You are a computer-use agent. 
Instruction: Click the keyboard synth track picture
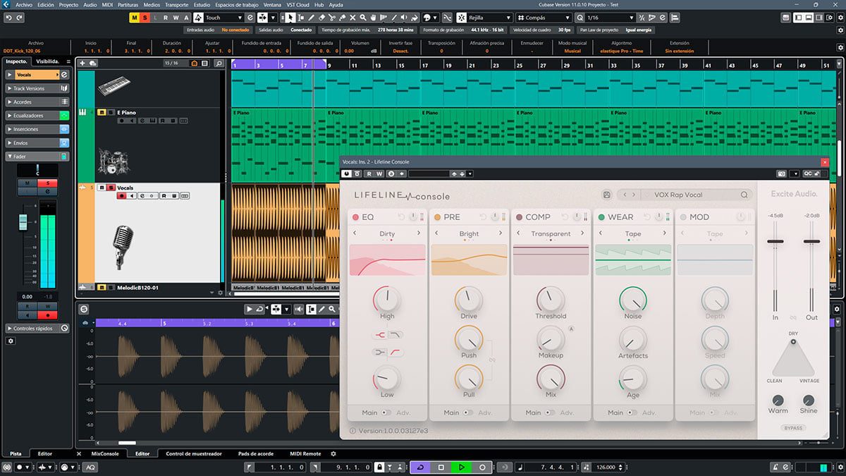pos(114,87)
